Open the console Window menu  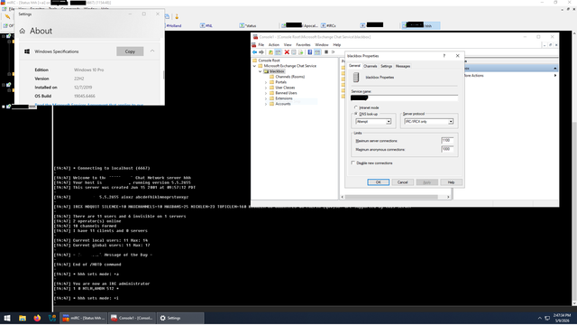[x=322, y=45]
